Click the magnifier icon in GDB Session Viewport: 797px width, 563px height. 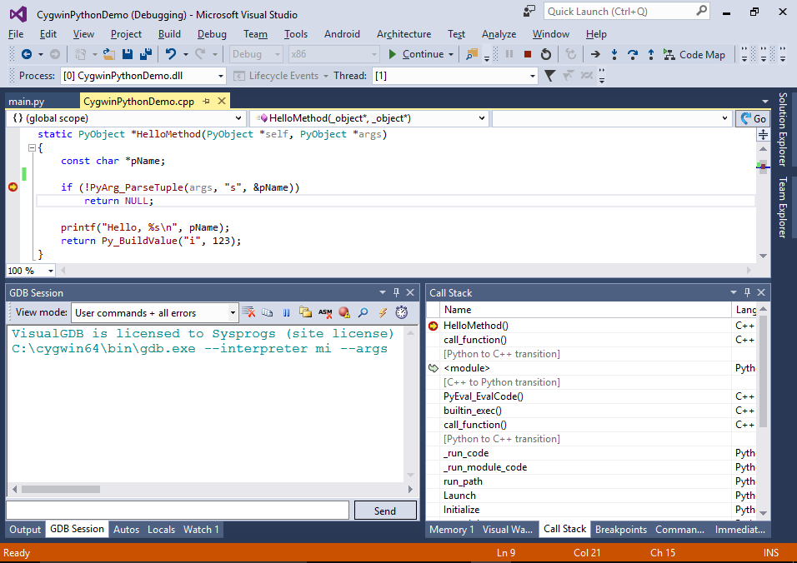[x=363, y=312]
